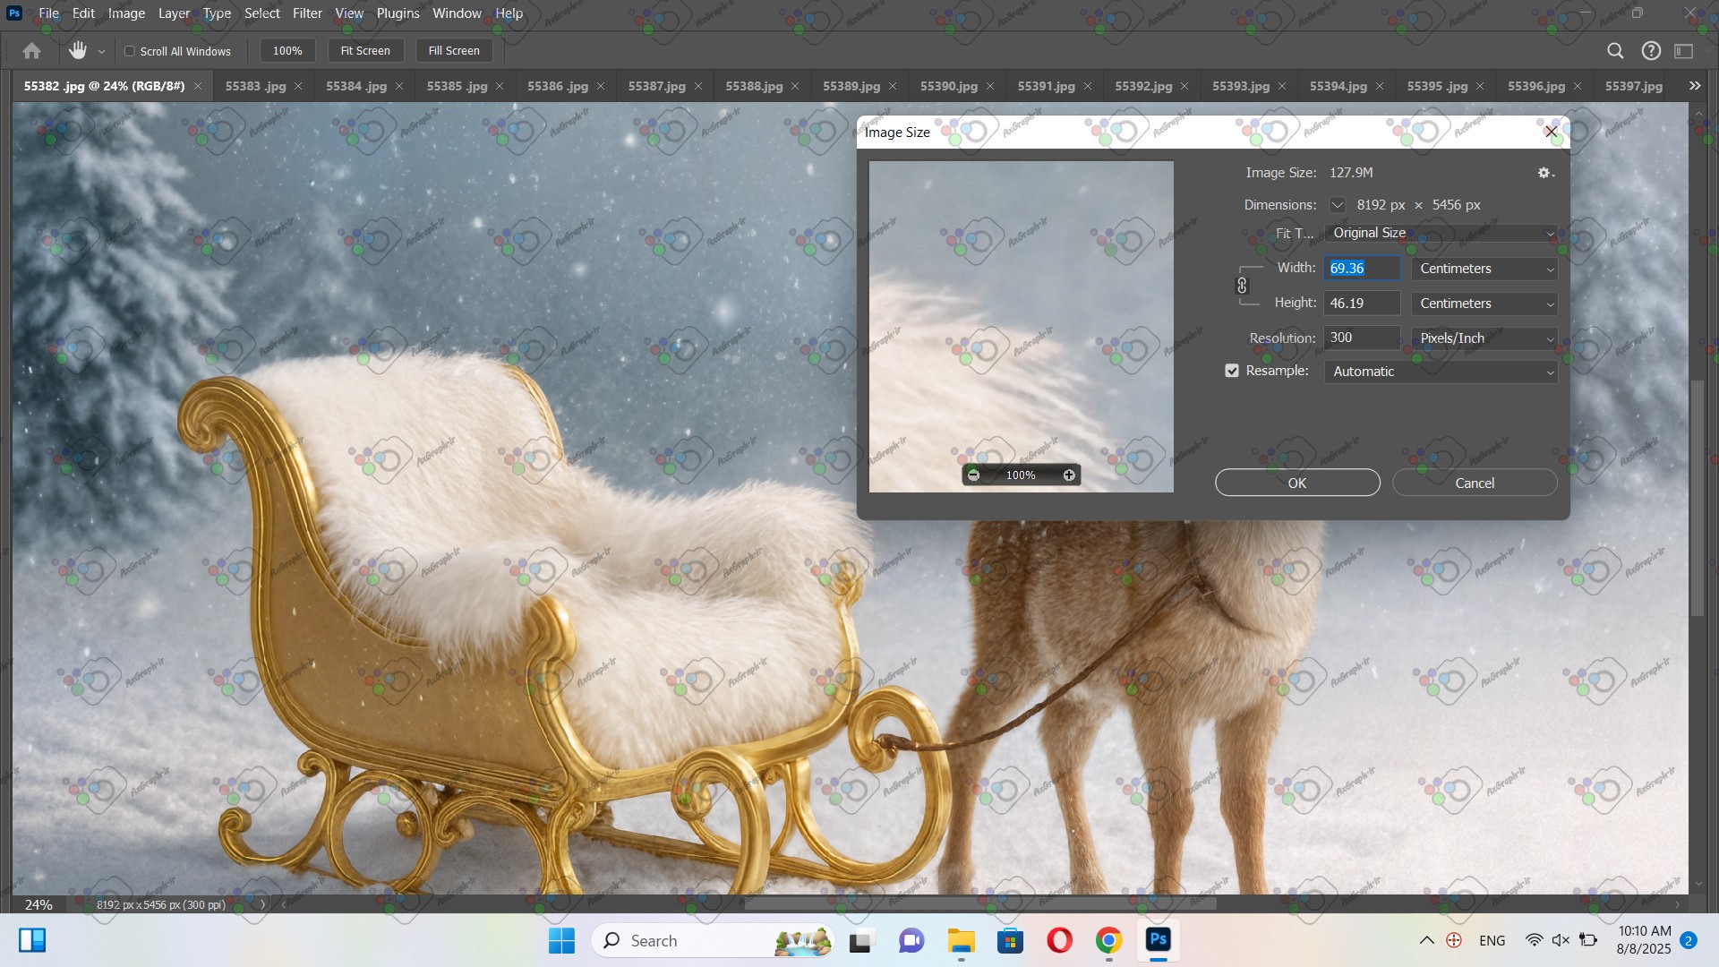Screen dimensions: 1719x967
Task: Open the Help question mark icon
Action: point(1651,51)
